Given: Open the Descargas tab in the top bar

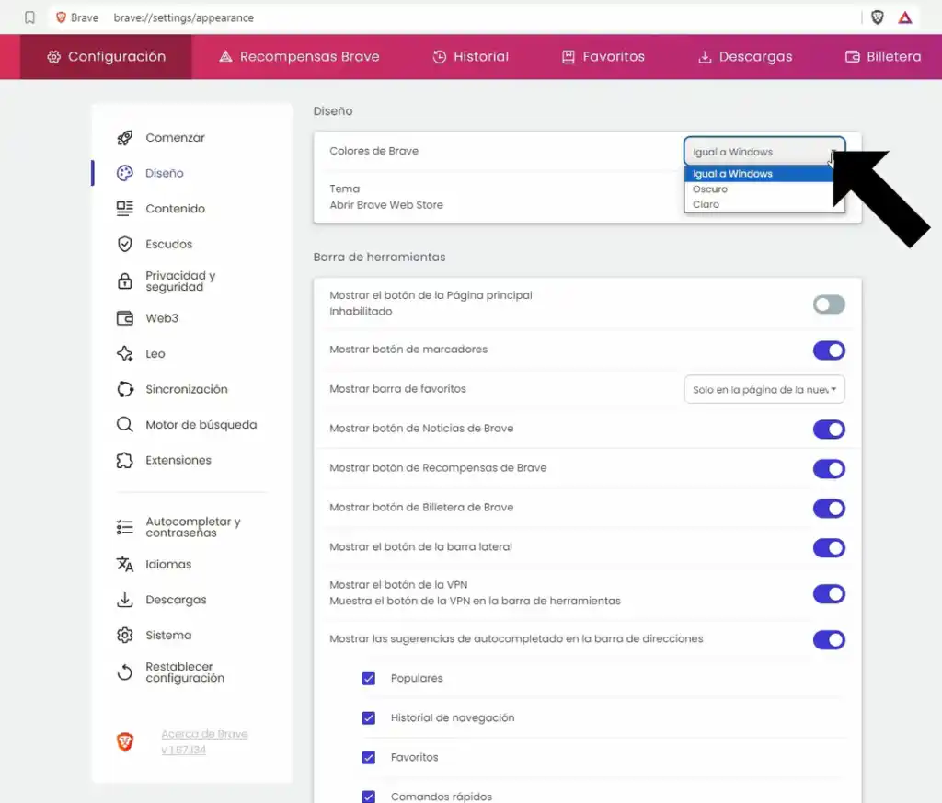Looking at the screenshot, I should (745, 56).
